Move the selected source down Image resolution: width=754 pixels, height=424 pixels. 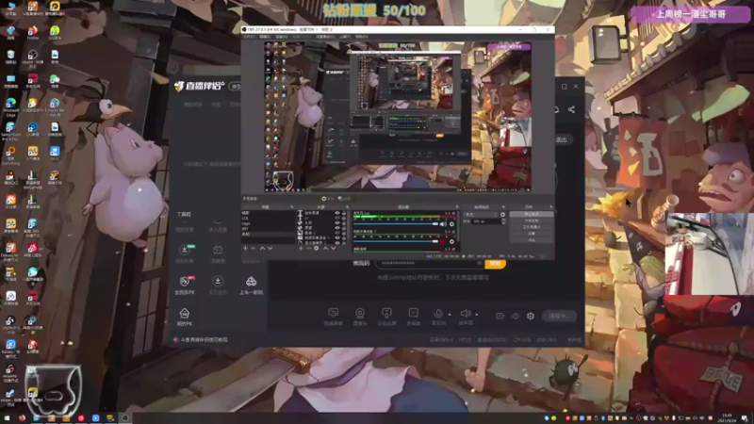click(x=334, y=248)
